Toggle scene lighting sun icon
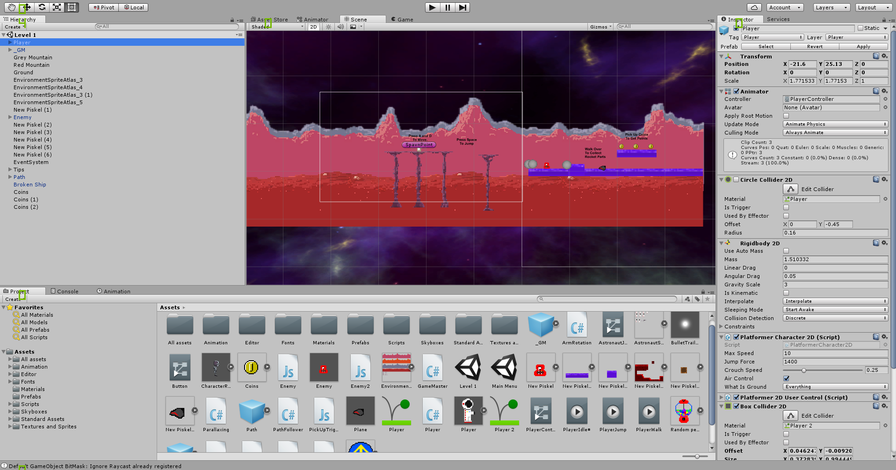896x470 pixels. click(x=329, y=27)
